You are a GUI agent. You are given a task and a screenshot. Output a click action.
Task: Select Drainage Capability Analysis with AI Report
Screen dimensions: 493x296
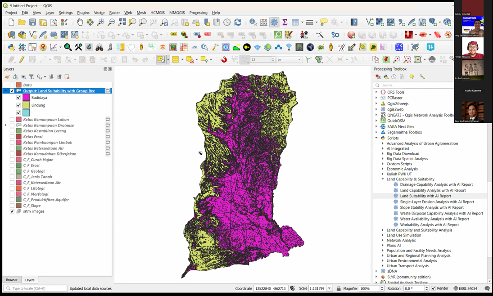[x=436, y=184]
